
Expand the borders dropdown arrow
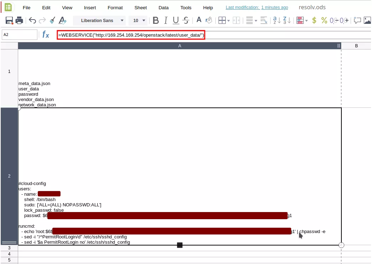229,21
